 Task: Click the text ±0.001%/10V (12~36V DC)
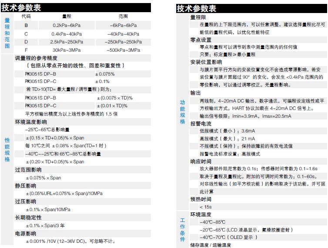click(55, 241)
